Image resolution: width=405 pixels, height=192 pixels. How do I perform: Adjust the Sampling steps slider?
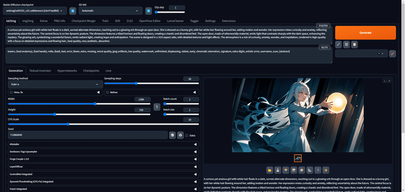(x=152, y=83)
